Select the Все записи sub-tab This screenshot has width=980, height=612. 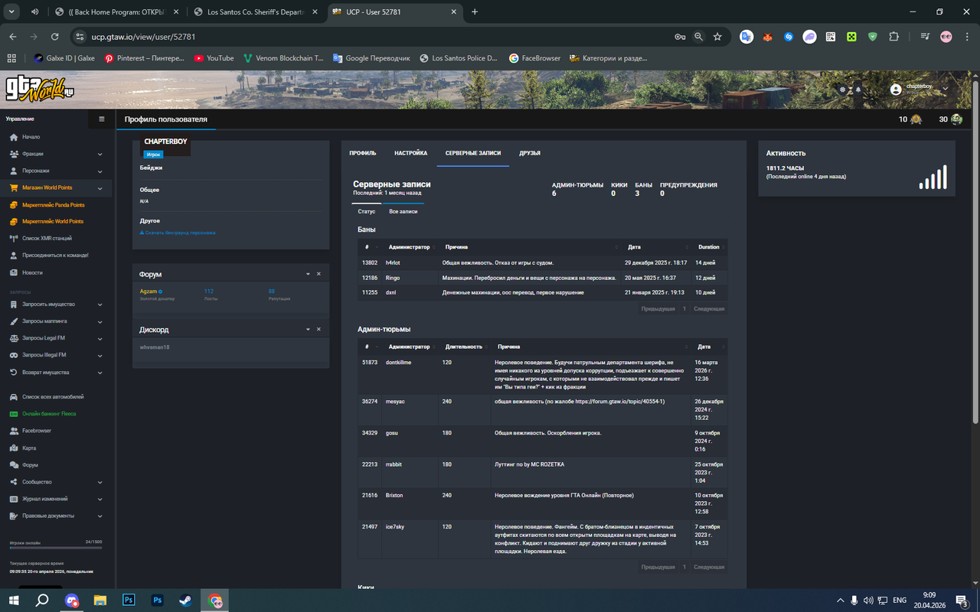click(403, 211)
